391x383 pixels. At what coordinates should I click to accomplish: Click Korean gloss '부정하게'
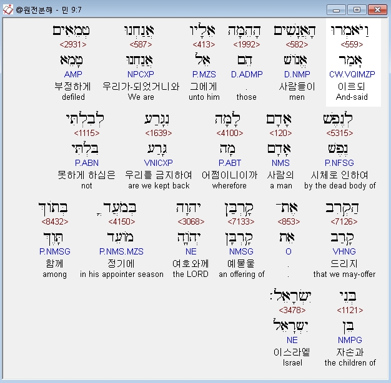pyautogui.click(x=73, y=87)
